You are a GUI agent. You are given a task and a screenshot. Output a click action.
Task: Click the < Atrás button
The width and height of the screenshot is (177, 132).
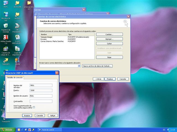tap(98, 79)
